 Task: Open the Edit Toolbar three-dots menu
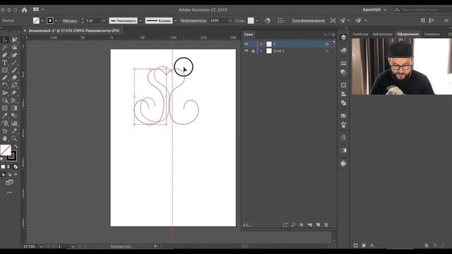pyautogui.click(x=9, y=193)
